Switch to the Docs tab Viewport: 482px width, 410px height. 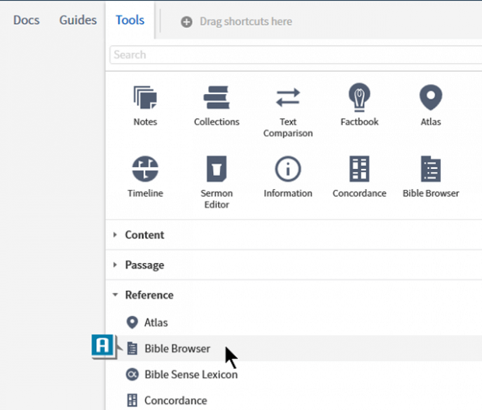26,20
